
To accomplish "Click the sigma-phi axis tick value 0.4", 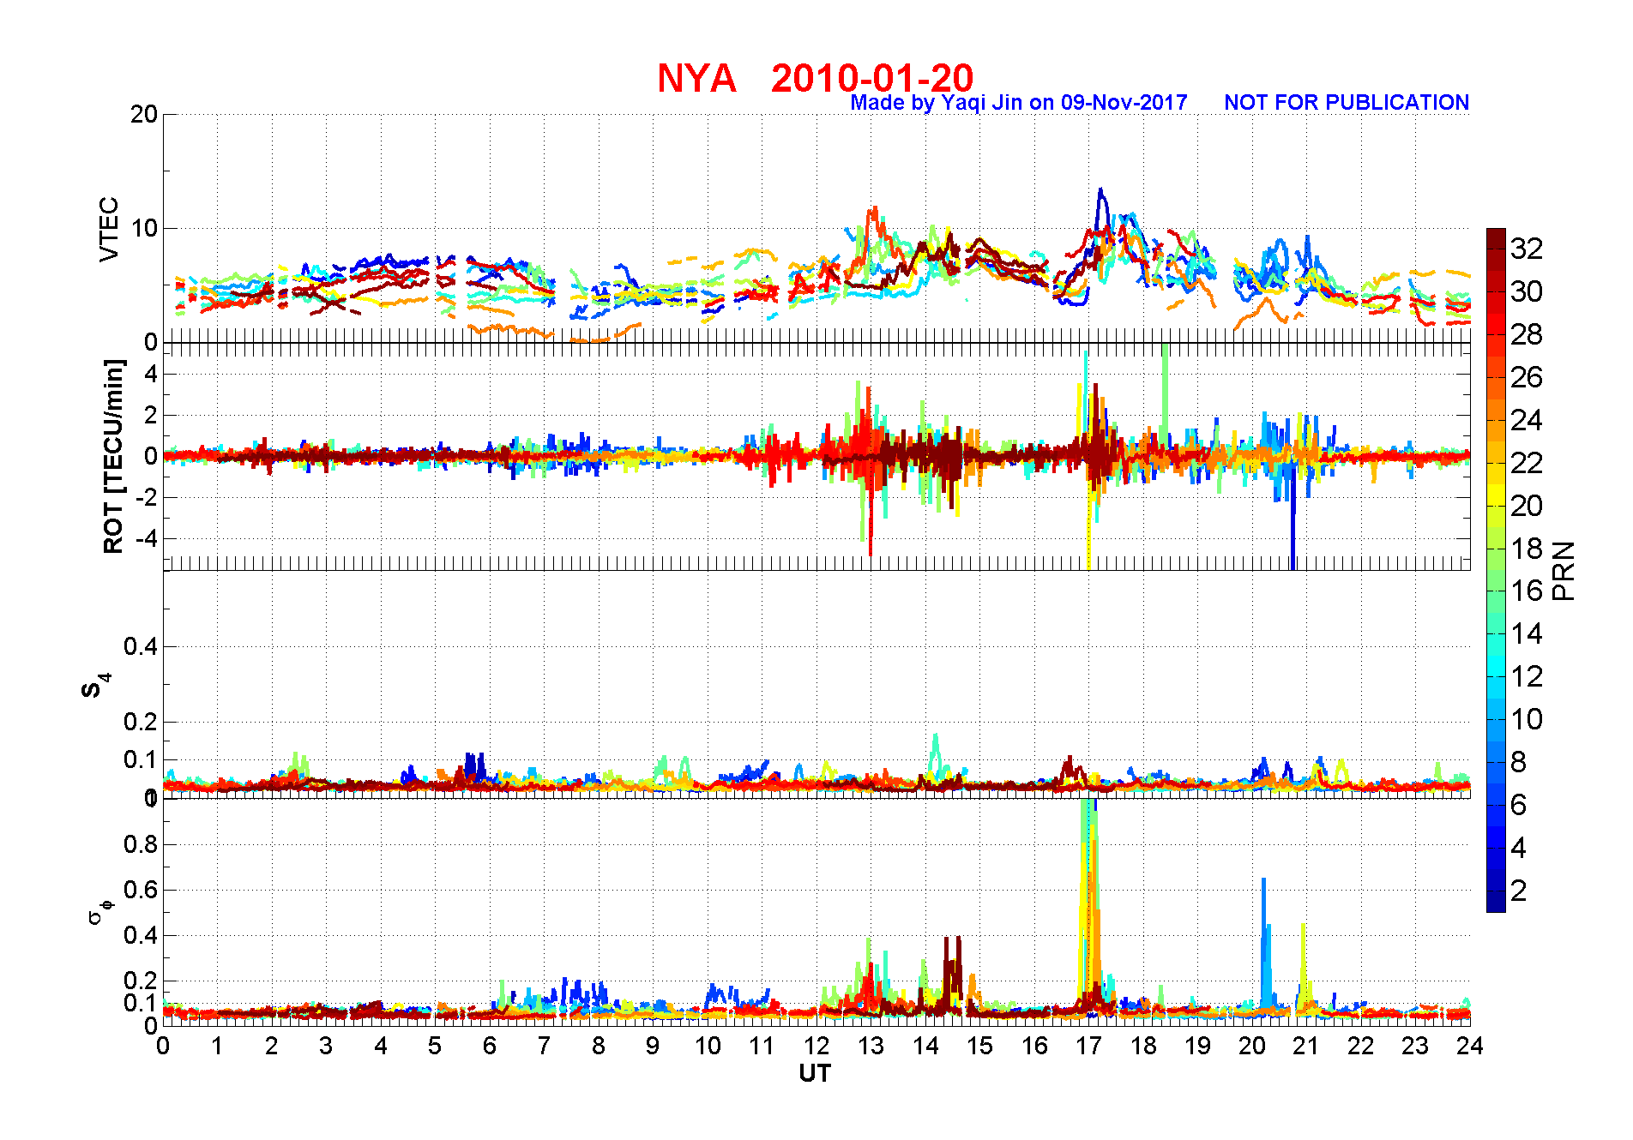I will (x=141, y=935).
